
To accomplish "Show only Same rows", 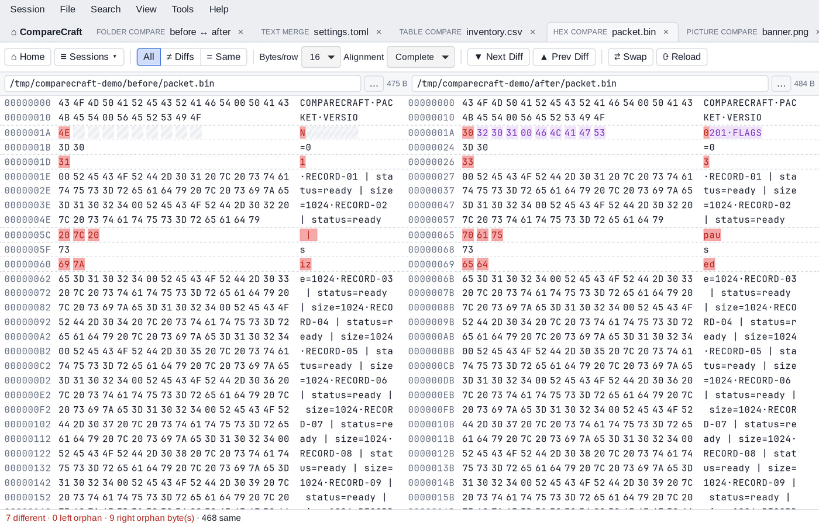I will pyautogui.click(x=223, y=57).
